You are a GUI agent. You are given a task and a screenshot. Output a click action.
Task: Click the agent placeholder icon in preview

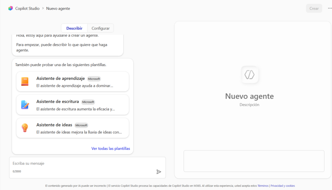(249, 75)
